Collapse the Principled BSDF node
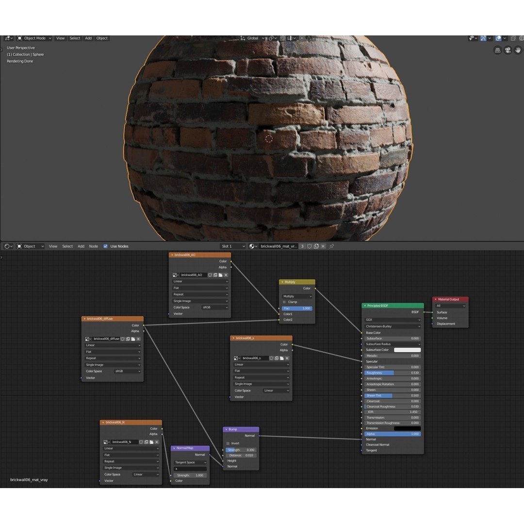The image size is (524, 524). coord(365,306)
